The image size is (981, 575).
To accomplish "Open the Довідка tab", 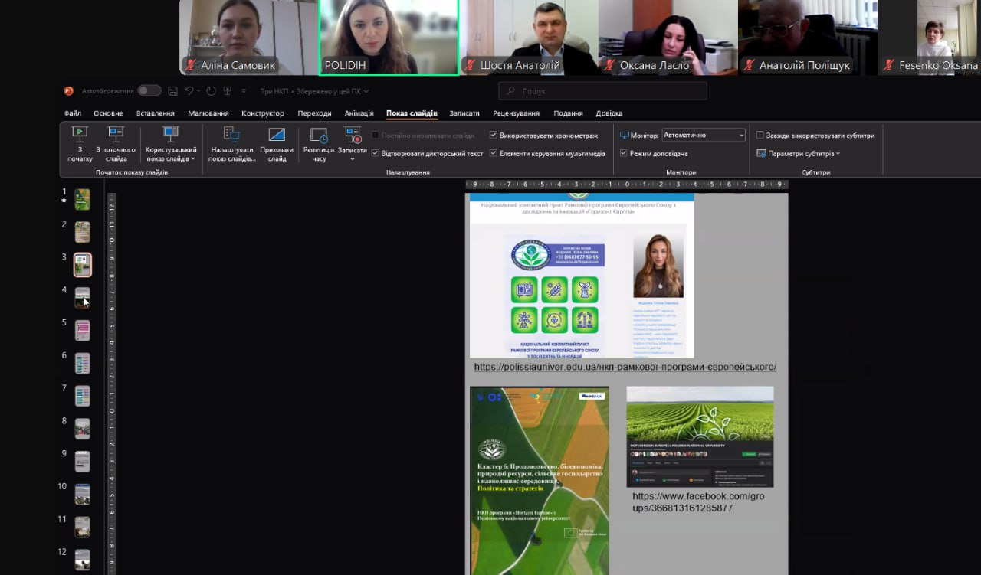I will coord(609,113).
